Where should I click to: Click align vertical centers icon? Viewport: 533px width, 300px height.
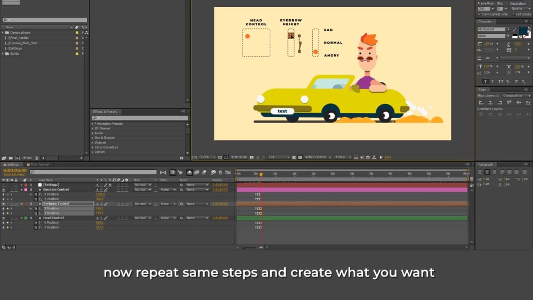pos(519,102)
